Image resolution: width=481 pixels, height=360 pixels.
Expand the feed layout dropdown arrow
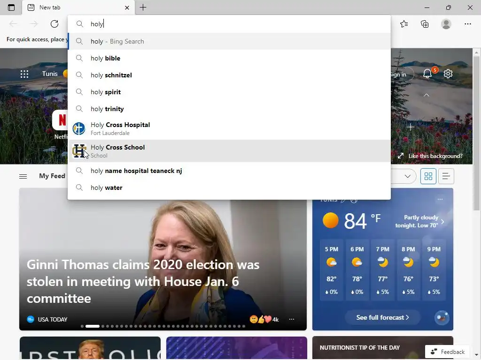[x=408, y=176]
